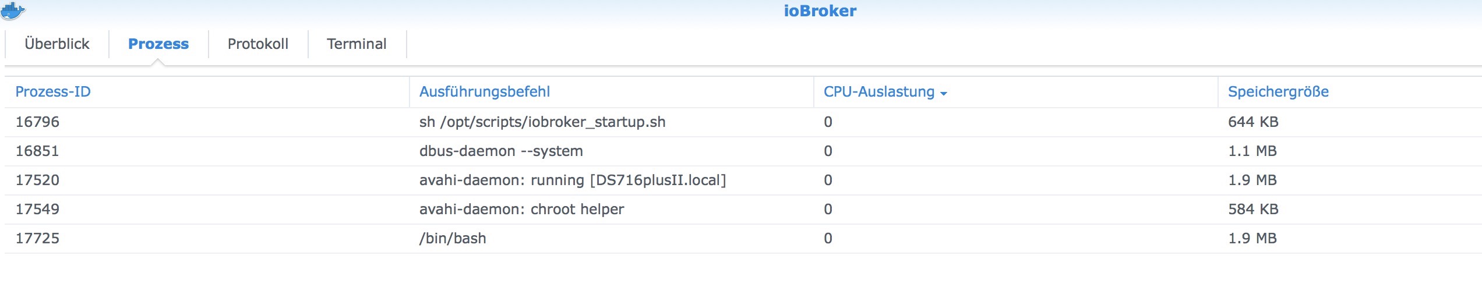The height and width of the screenshot is (305, 1482).
Task: Select the /bin/bash process row
Action: [x=453, y=239]
